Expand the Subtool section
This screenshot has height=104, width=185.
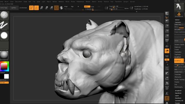[x=177, y=20]
